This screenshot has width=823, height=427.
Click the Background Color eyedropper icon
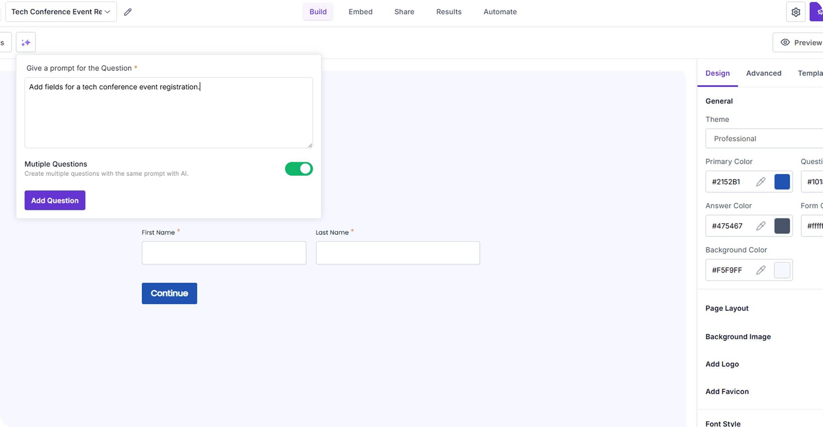click(x=761, y=270)
